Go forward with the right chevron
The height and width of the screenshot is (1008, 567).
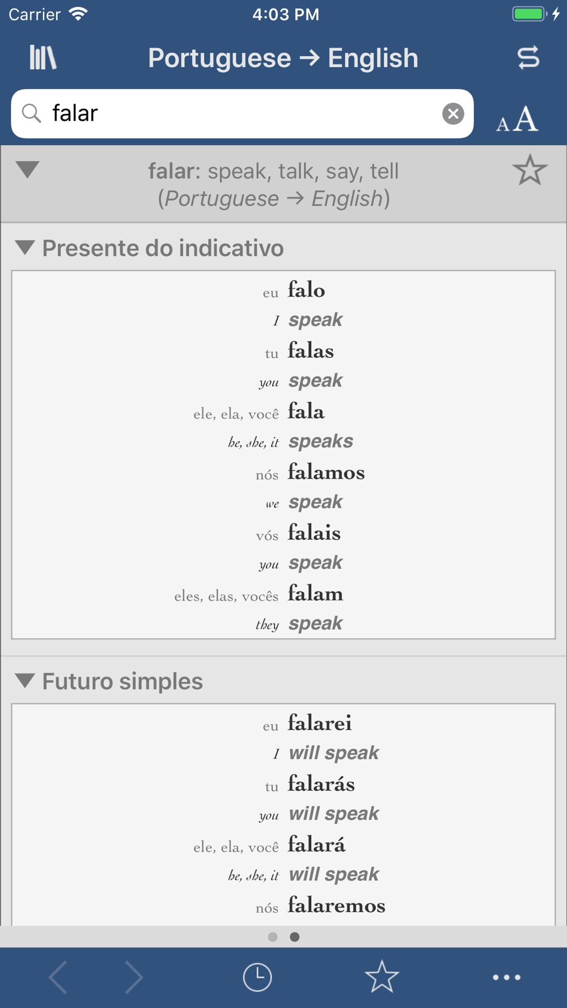tap(134, 977)
